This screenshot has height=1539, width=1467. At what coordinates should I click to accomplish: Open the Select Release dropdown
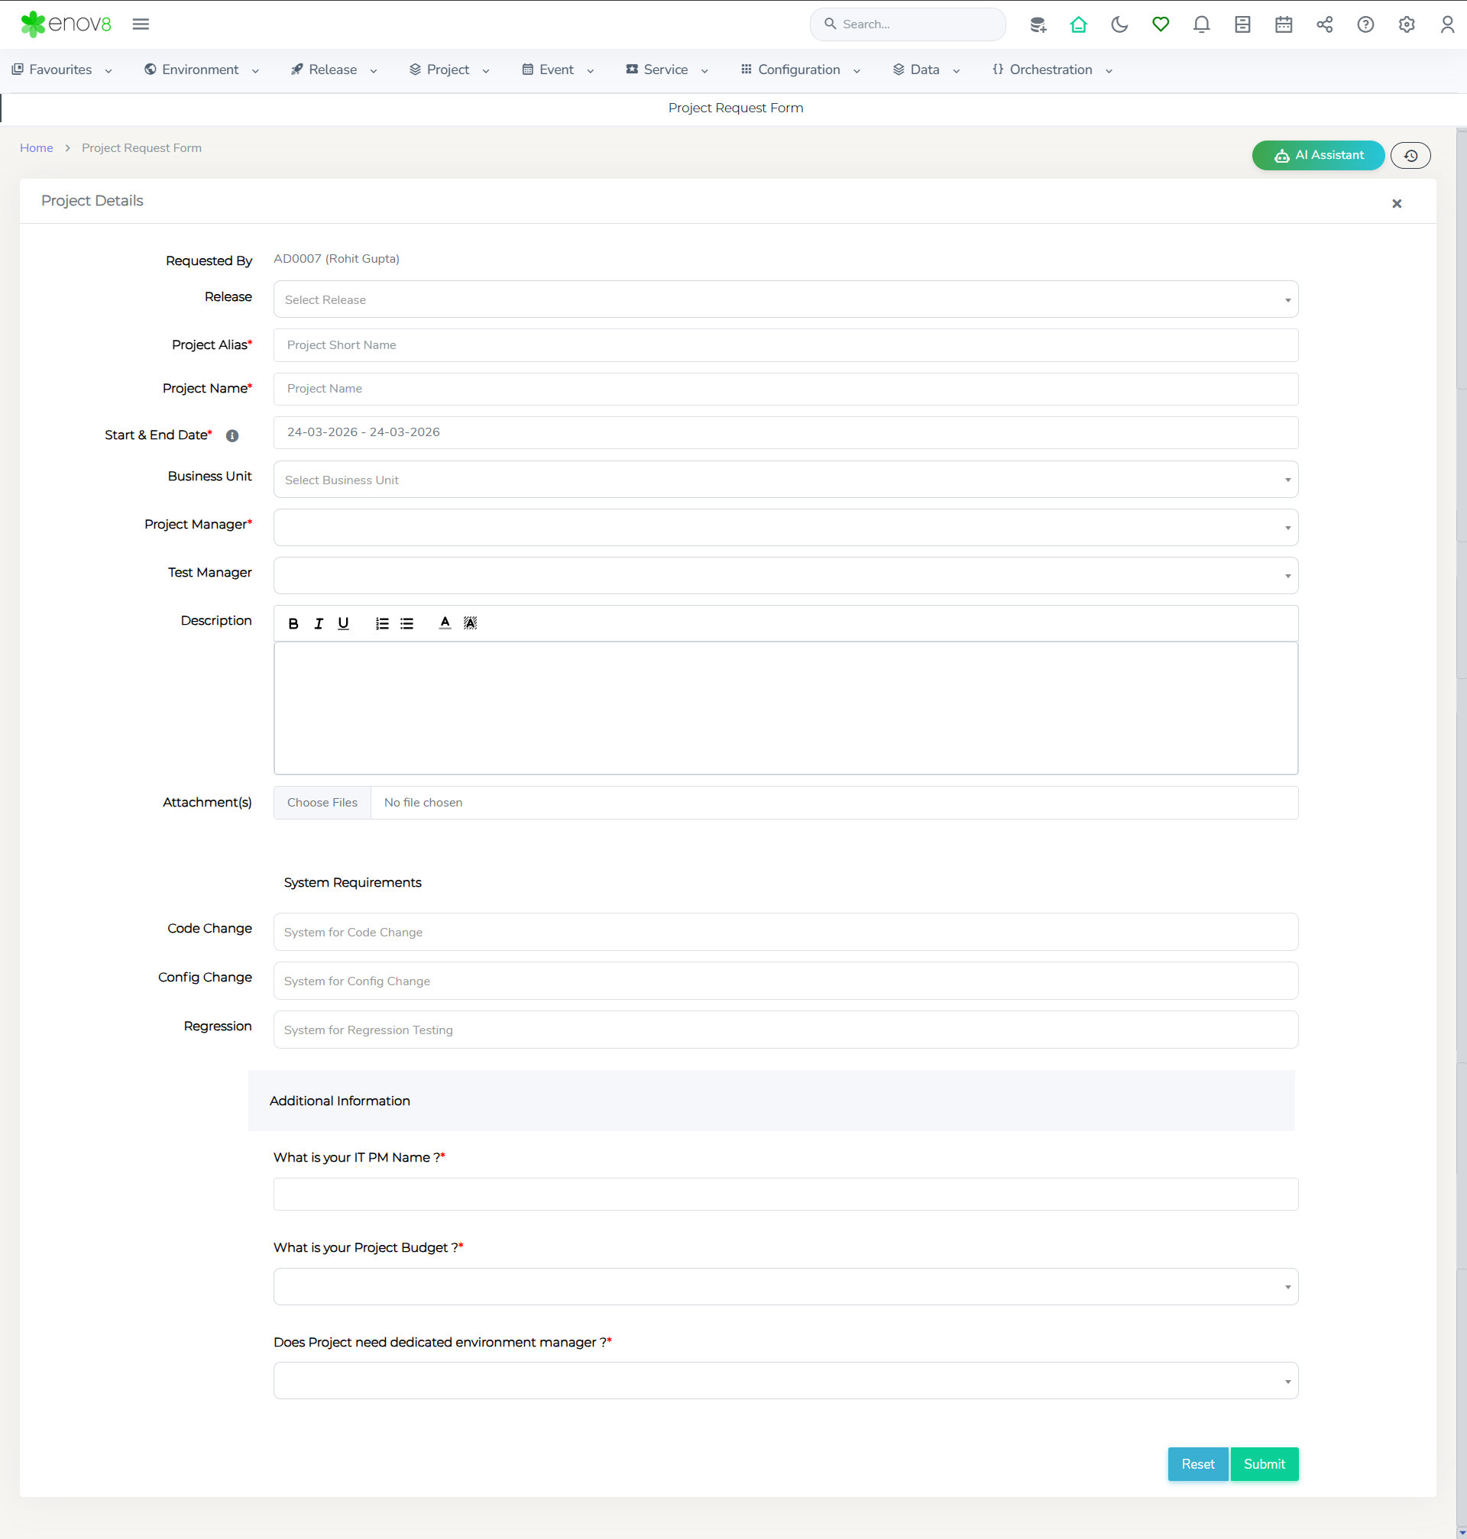pyautogui.click(x=785, y=299)
